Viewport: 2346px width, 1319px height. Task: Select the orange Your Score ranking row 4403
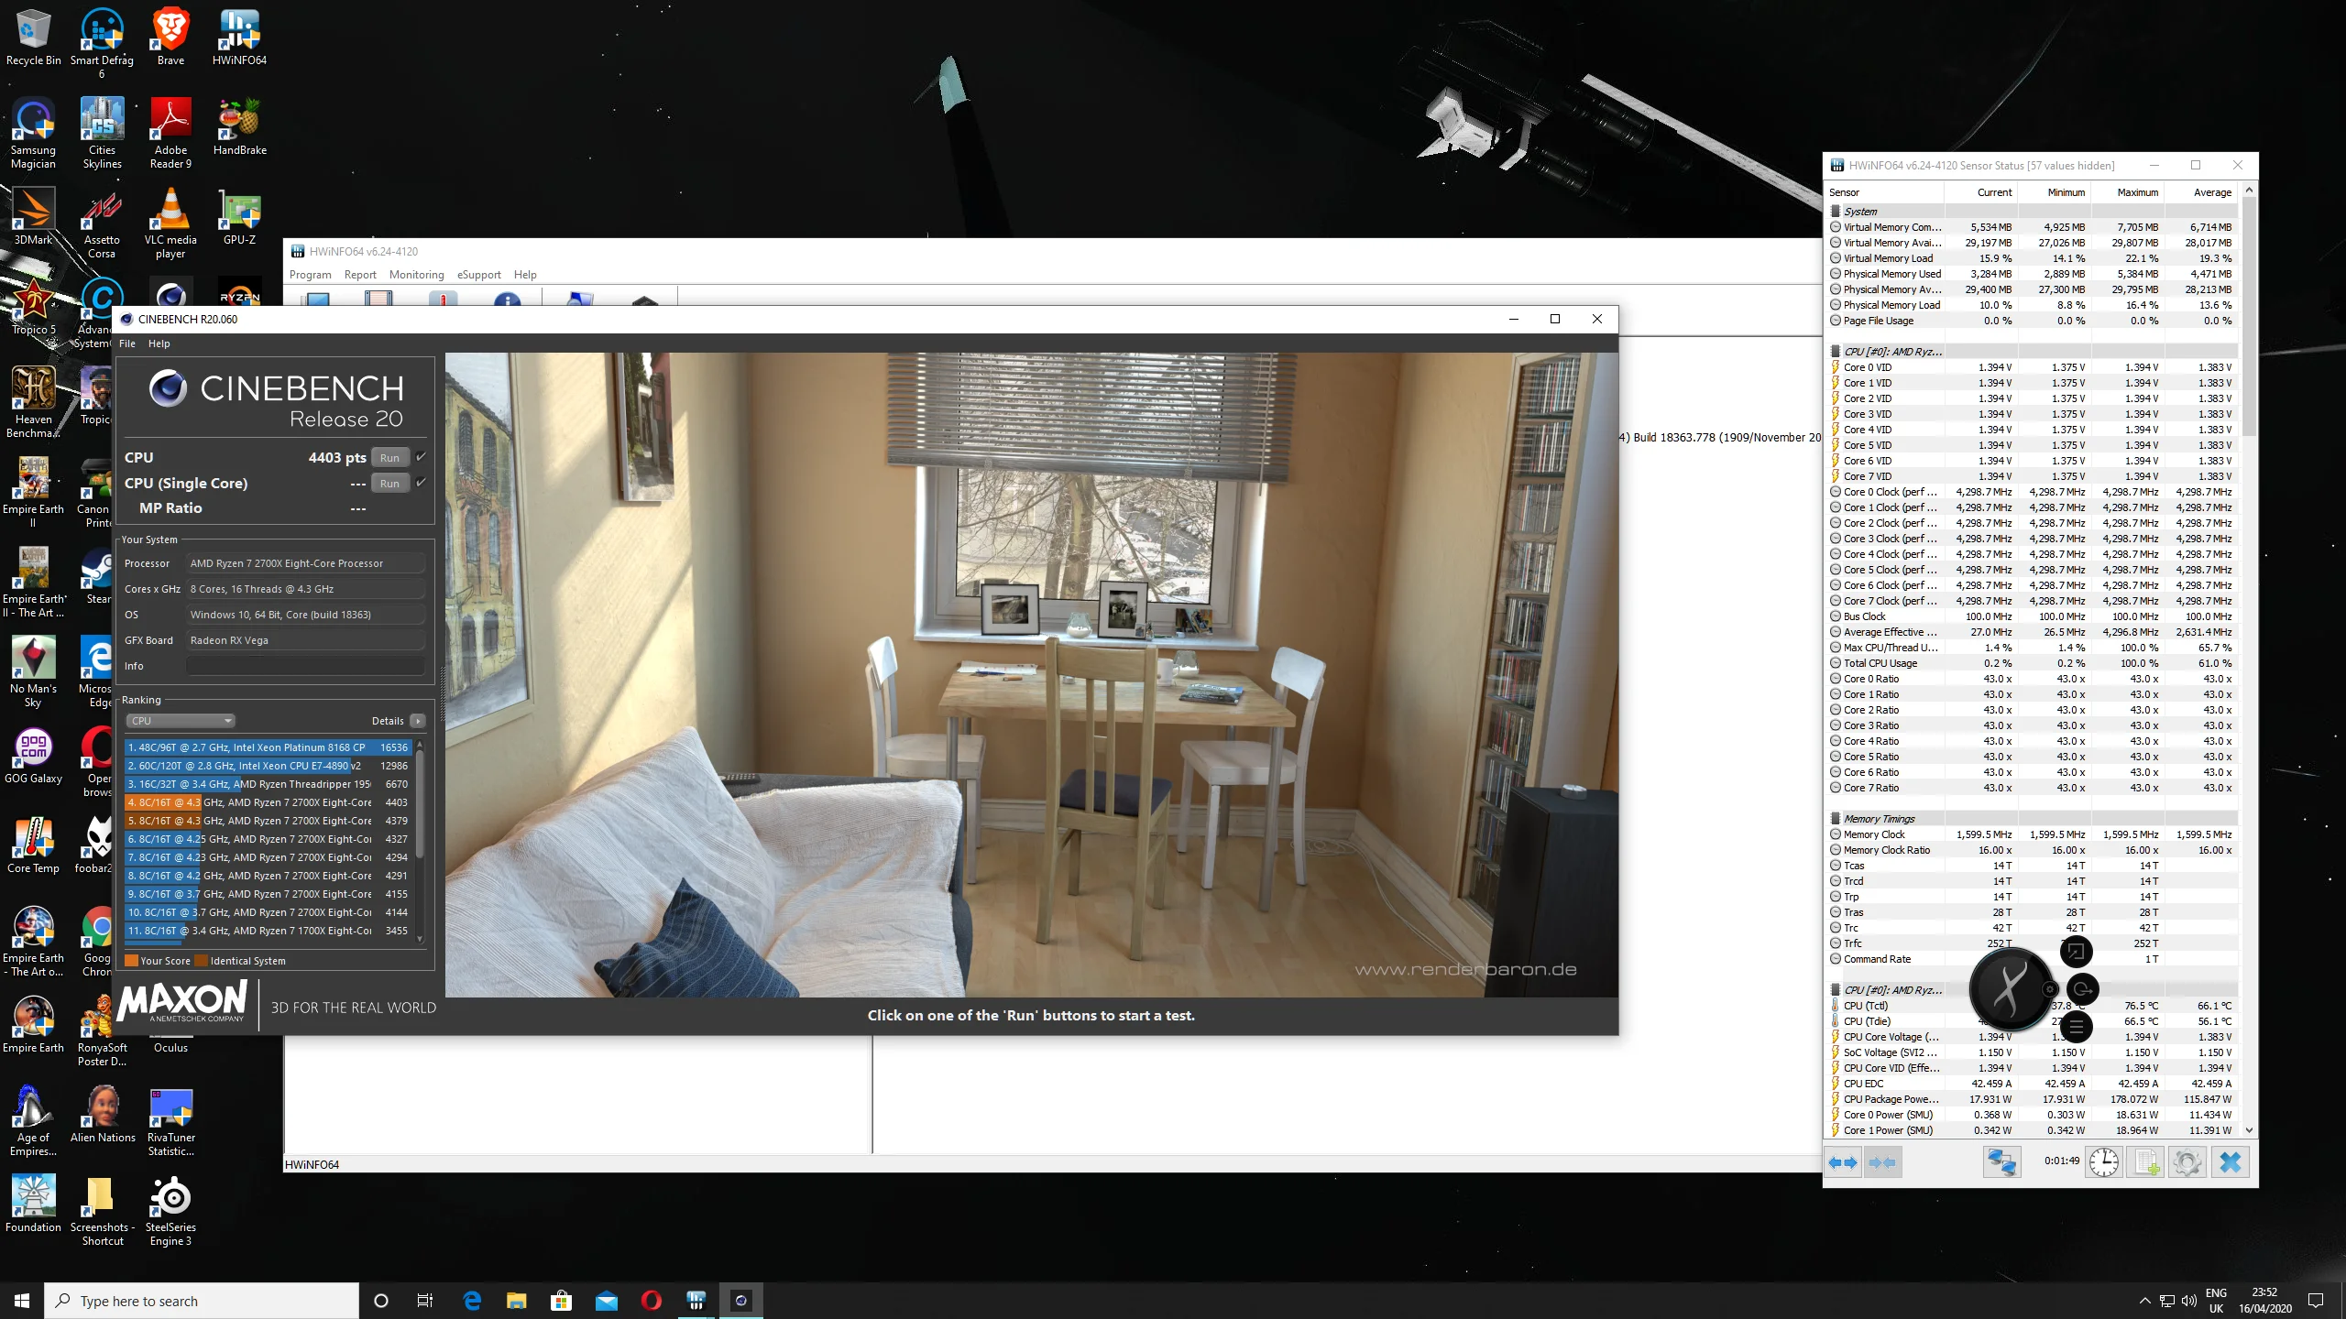267,802
